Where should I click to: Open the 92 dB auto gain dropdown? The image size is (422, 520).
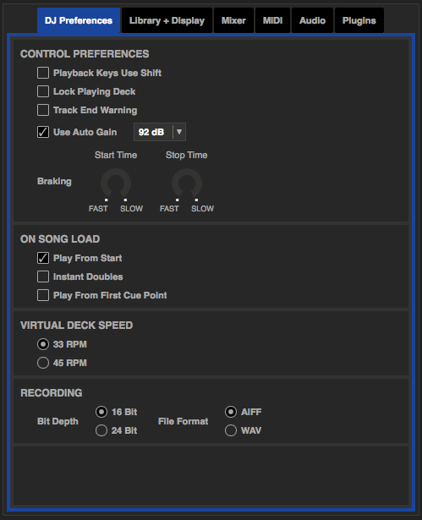[x=160, y=132]
